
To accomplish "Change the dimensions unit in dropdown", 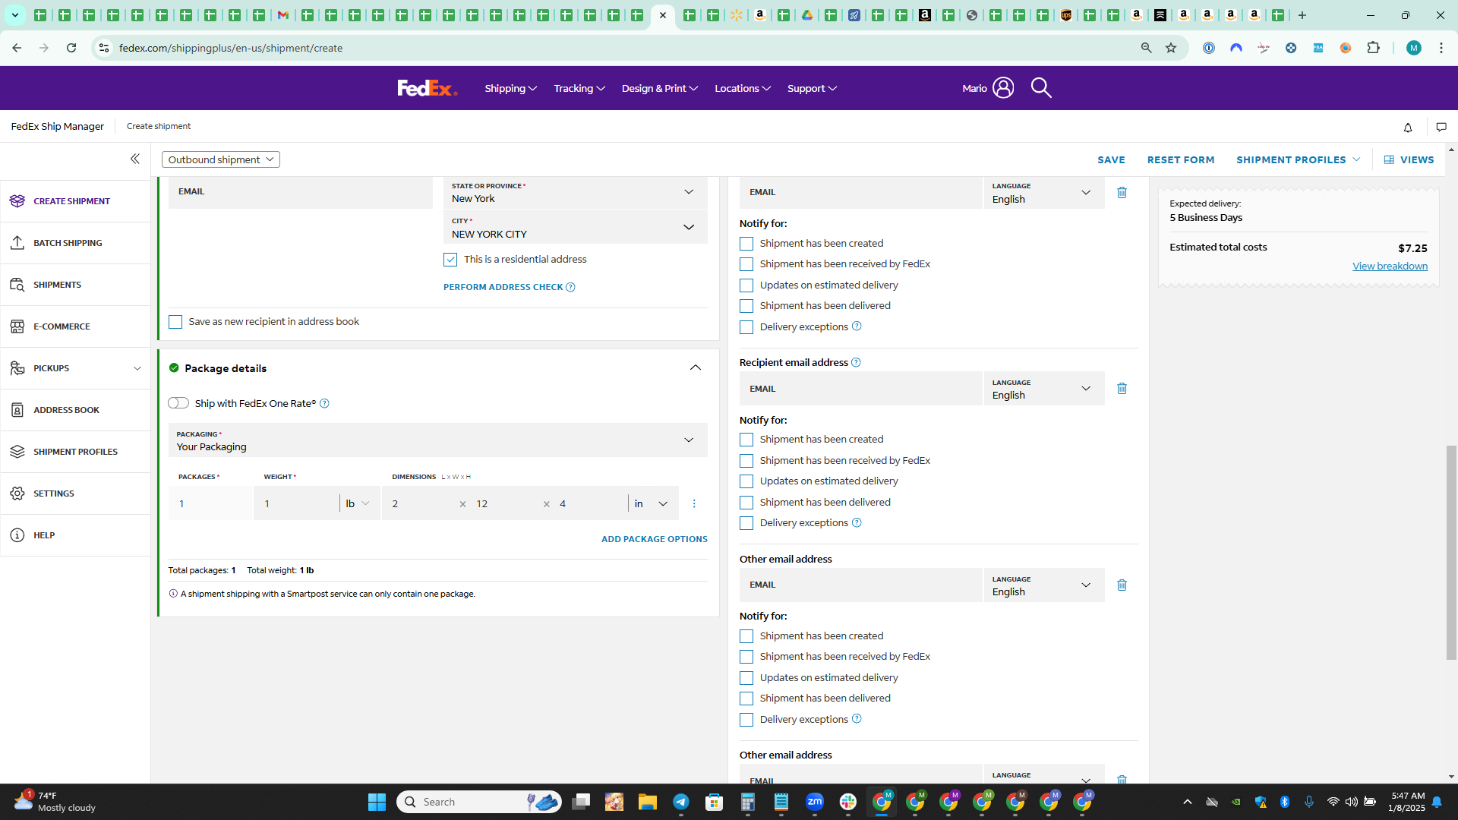I will (x=651, y=503).
